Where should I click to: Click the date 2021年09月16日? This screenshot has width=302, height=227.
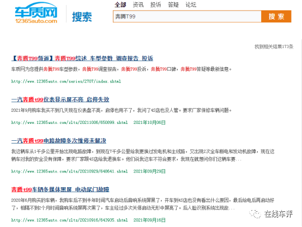tap(149, 220)
